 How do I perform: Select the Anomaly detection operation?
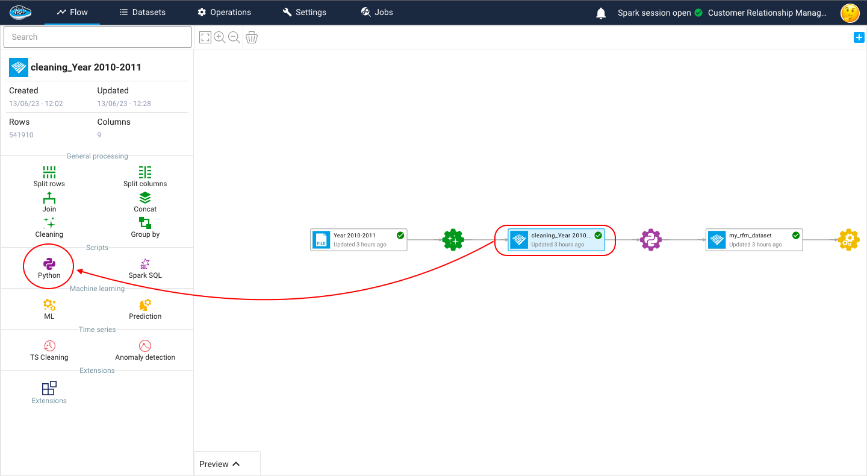click(x=144, y=349)
